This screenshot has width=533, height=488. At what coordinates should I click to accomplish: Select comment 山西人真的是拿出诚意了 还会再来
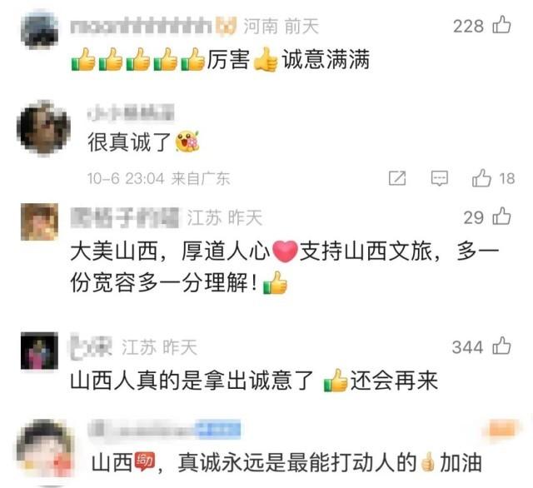pyautogui.click(x=253, y=381)
